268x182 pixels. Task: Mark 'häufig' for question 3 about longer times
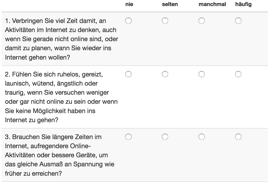tap(238, 137)
